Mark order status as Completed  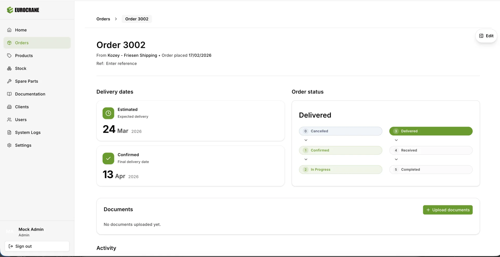click(x=431, y=169)
